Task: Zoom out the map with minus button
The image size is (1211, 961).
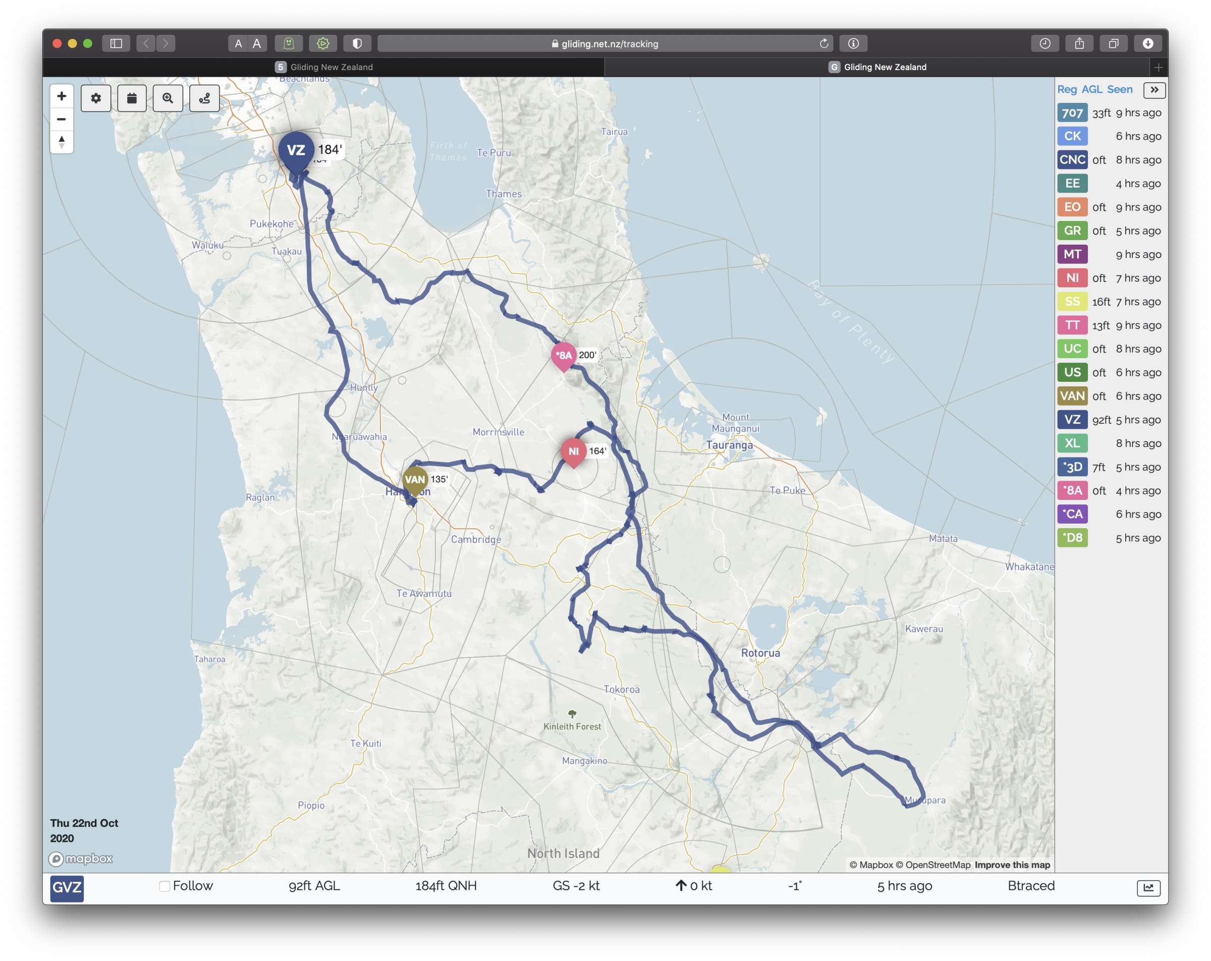Action: click(62, 119)
